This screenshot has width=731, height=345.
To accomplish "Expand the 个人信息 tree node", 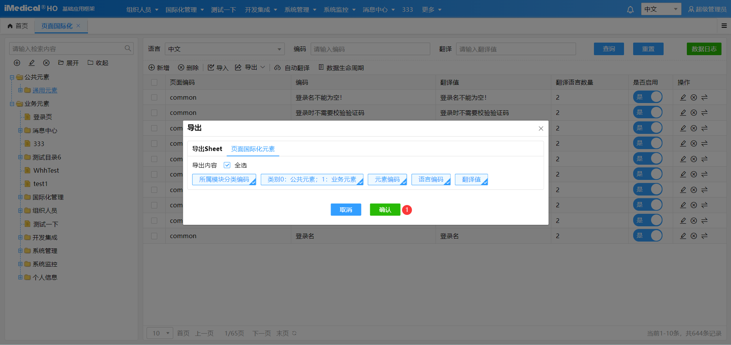I will [20, 277].
